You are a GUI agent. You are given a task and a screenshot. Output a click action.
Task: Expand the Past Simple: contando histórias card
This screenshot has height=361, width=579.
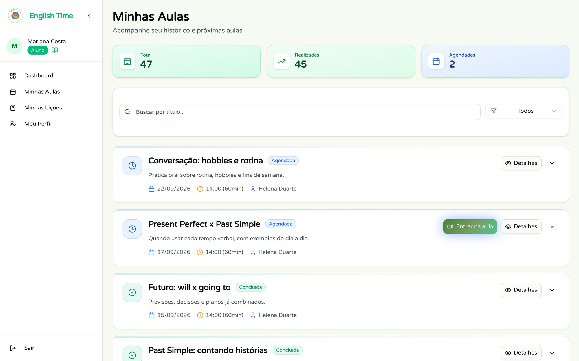point(552,353)
